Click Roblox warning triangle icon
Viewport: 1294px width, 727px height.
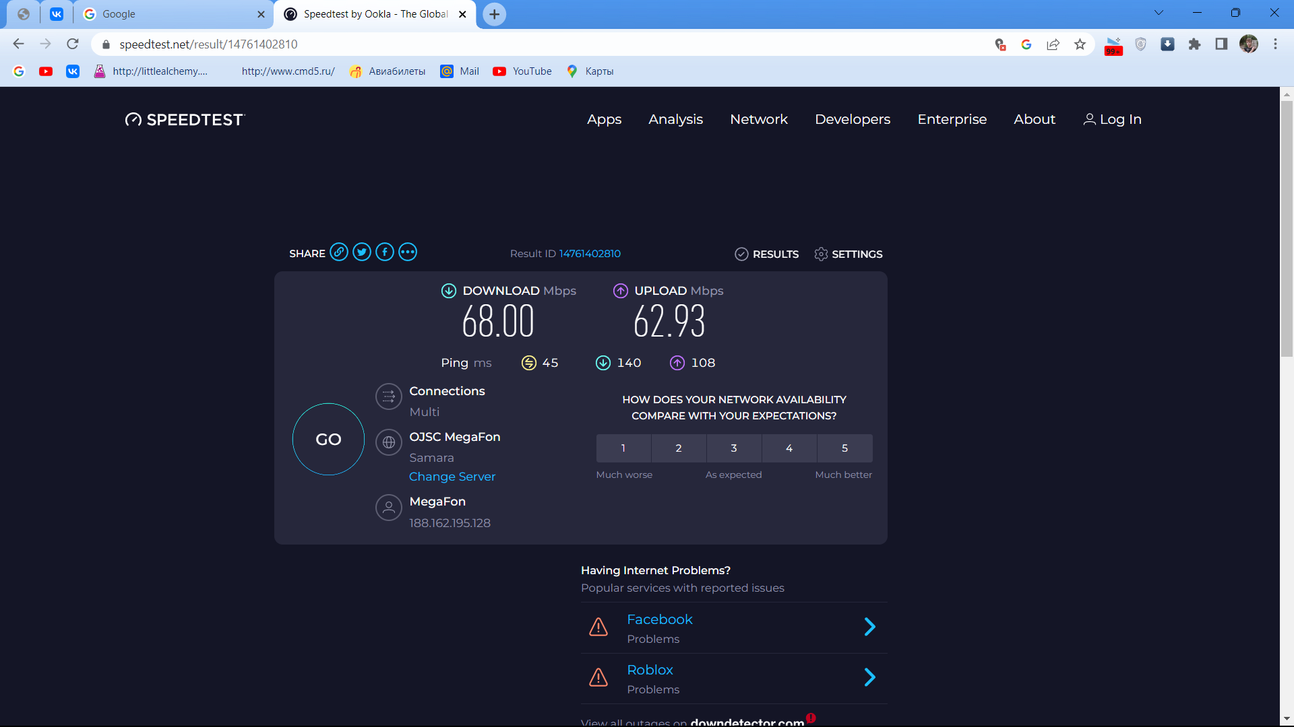(598, 677)
